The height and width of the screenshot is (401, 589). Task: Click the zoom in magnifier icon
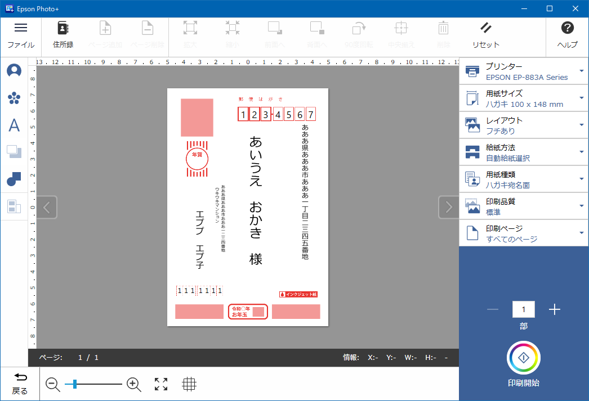click(x=133, y=384)
